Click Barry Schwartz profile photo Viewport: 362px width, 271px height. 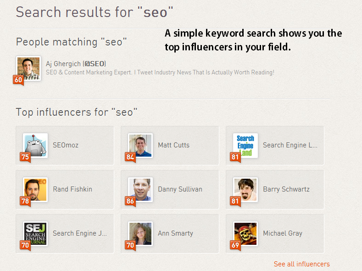pos(245,189)
